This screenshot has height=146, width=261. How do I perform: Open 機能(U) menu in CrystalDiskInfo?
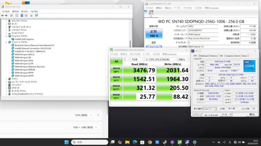click(168, 8)
